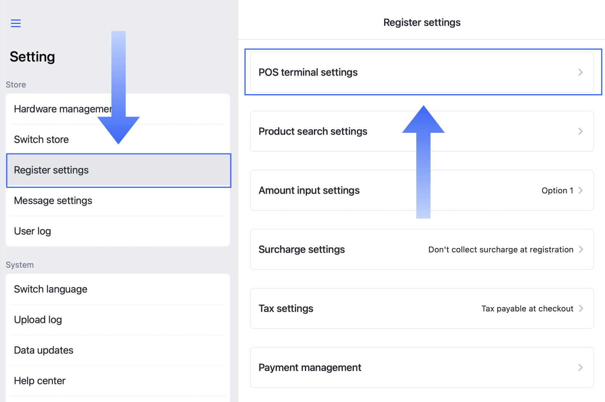Click the Payment management chevron arrow
Screen dimensions: 605x402
(580, 368)
